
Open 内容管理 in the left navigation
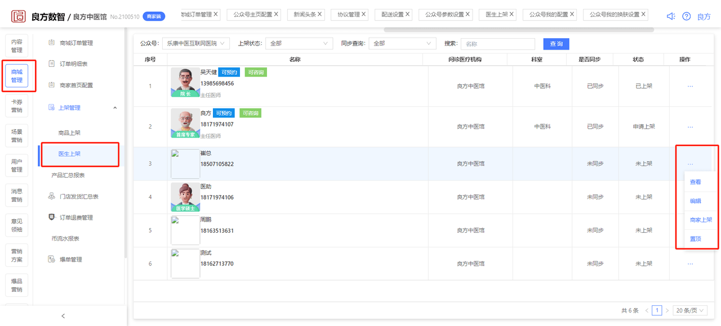click(17, 46)
